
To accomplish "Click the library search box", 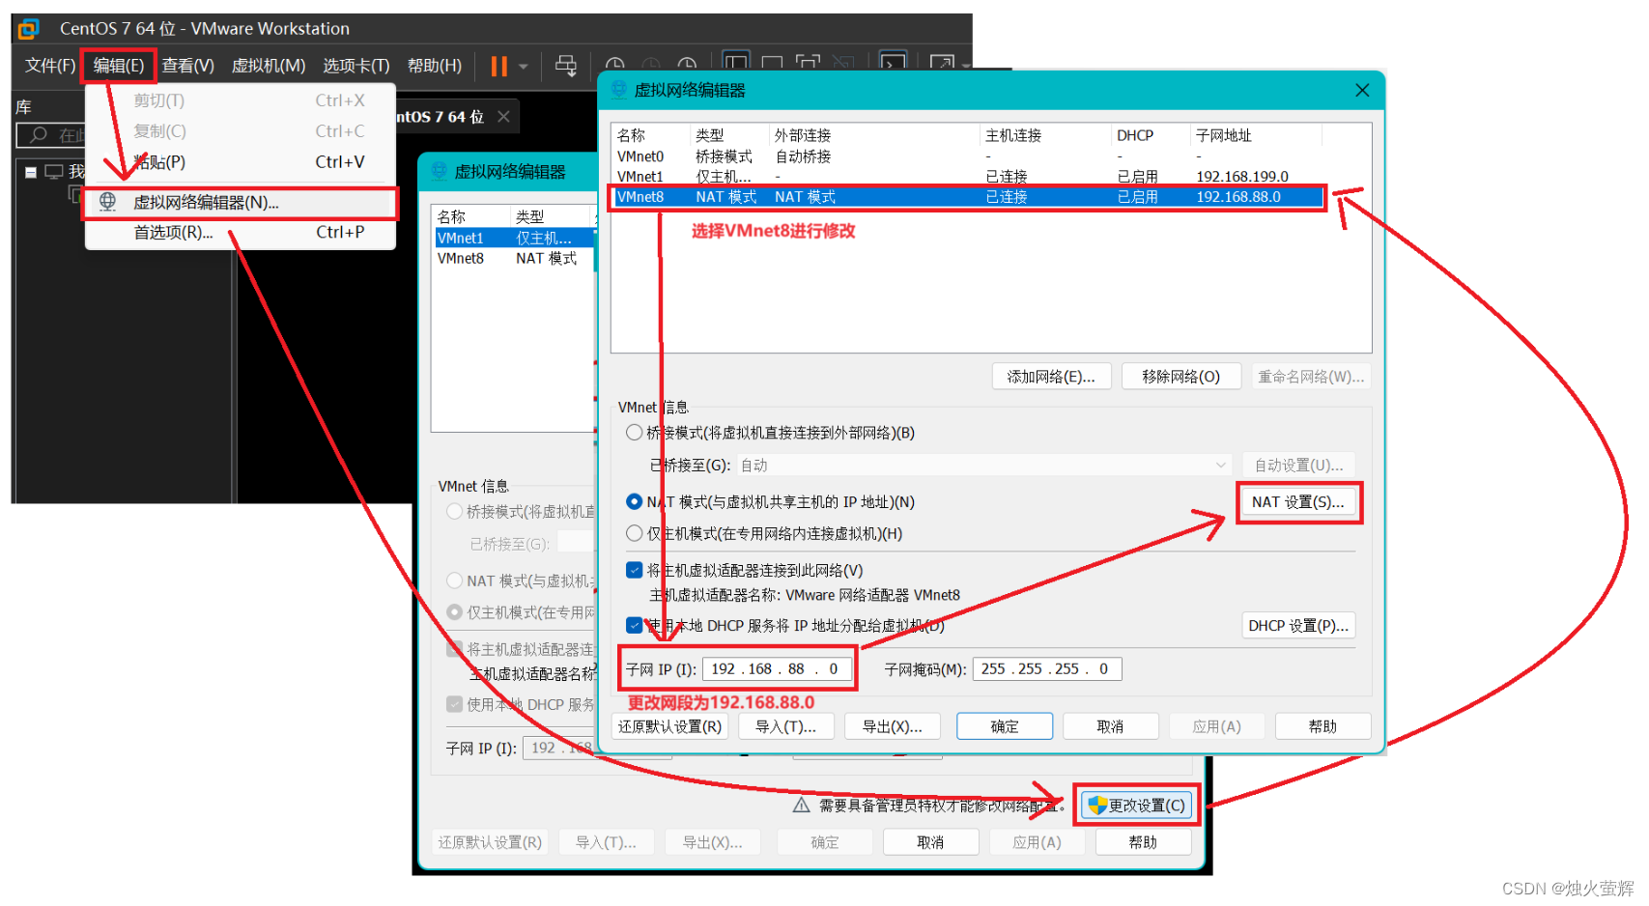I will click(52, 134).
